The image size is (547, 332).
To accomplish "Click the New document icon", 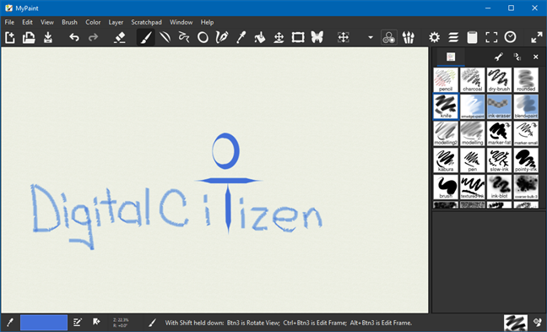I will click(x=10, y=37).
